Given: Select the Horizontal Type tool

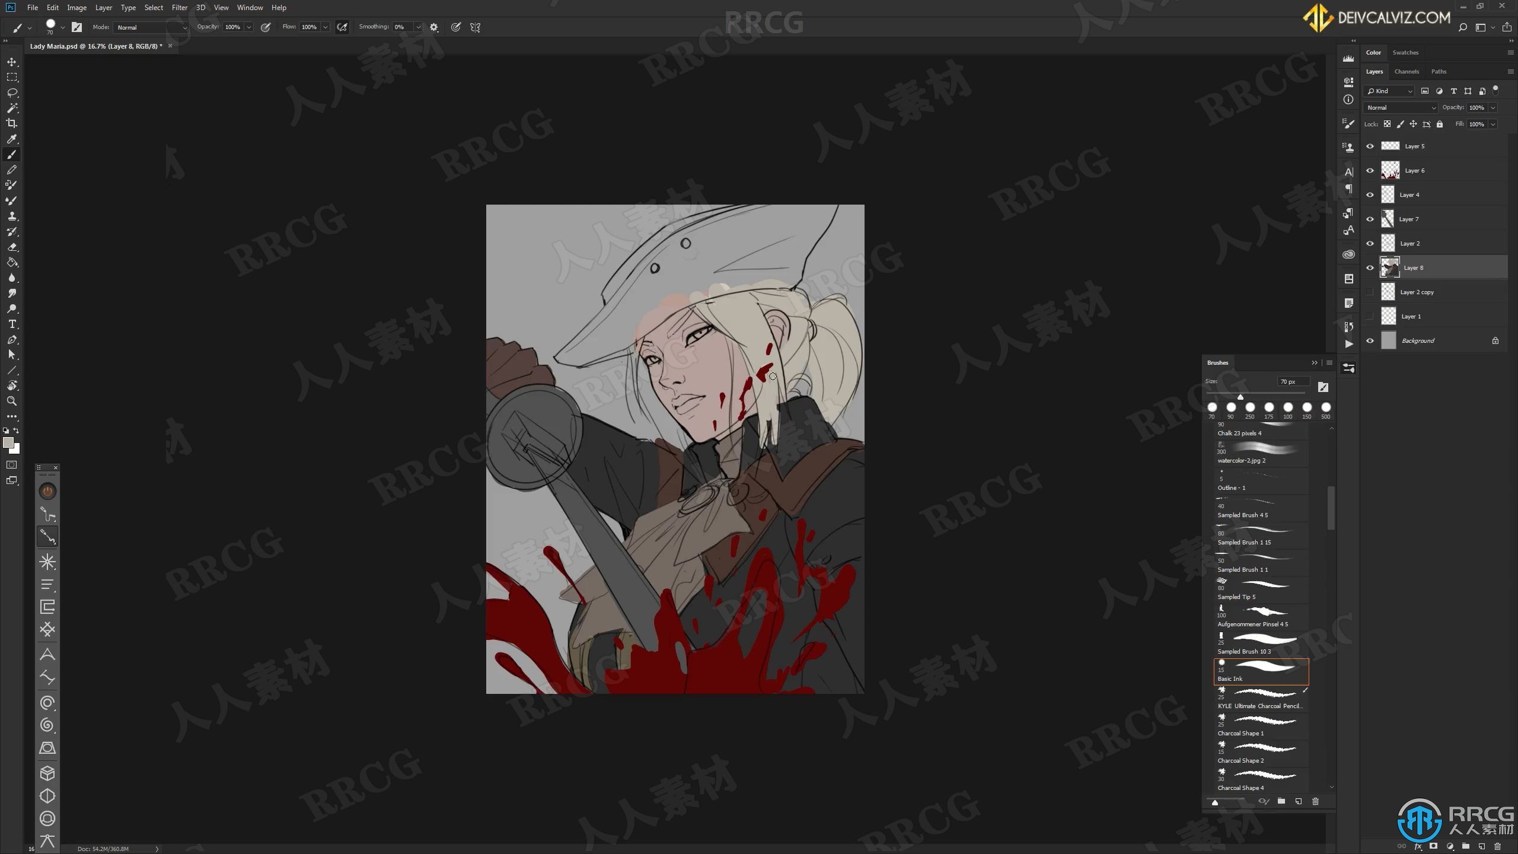Looking at the screenshot, I should point(12,324).
